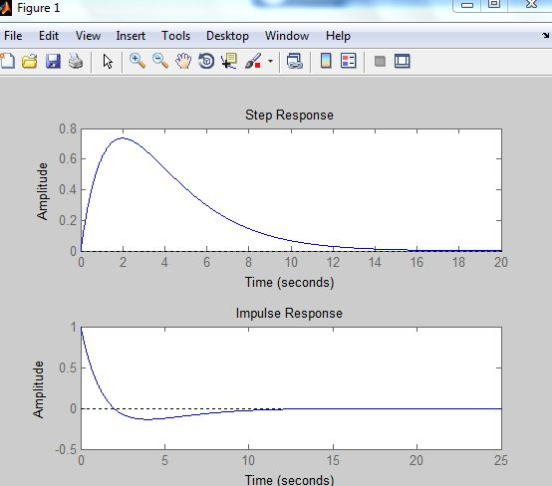The width and height of the screenshot is (552, 486).
Task: Open the Insert menu
Action: click(x=131, y=36)
